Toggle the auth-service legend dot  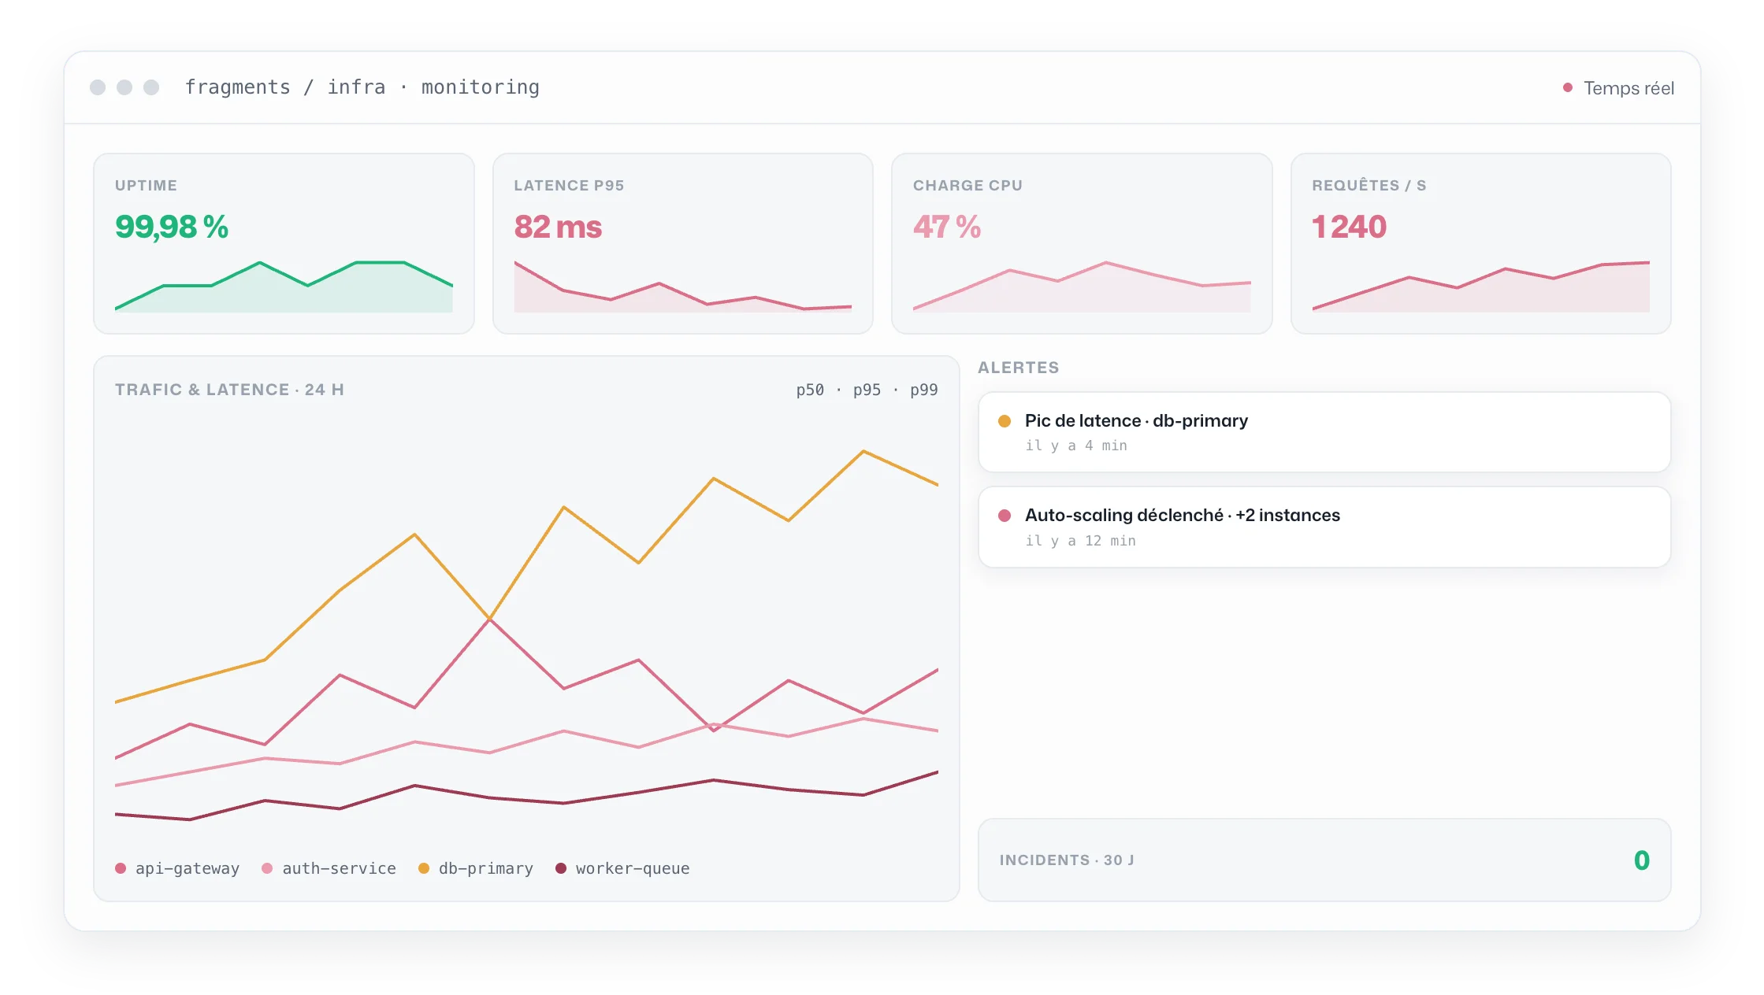pyautogui.click(x=267, y=868)
